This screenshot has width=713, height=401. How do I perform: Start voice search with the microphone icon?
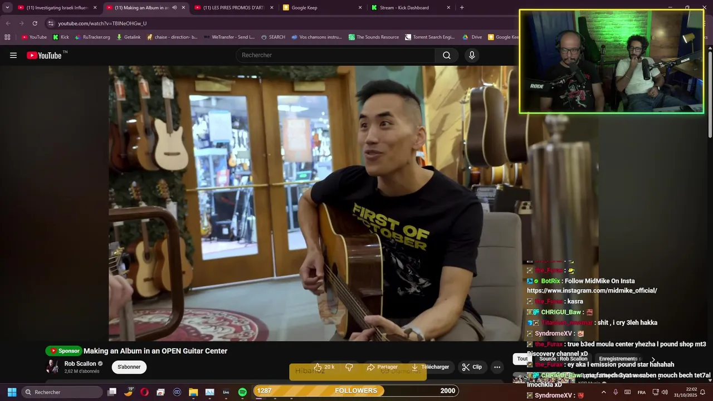pos(472,55)
